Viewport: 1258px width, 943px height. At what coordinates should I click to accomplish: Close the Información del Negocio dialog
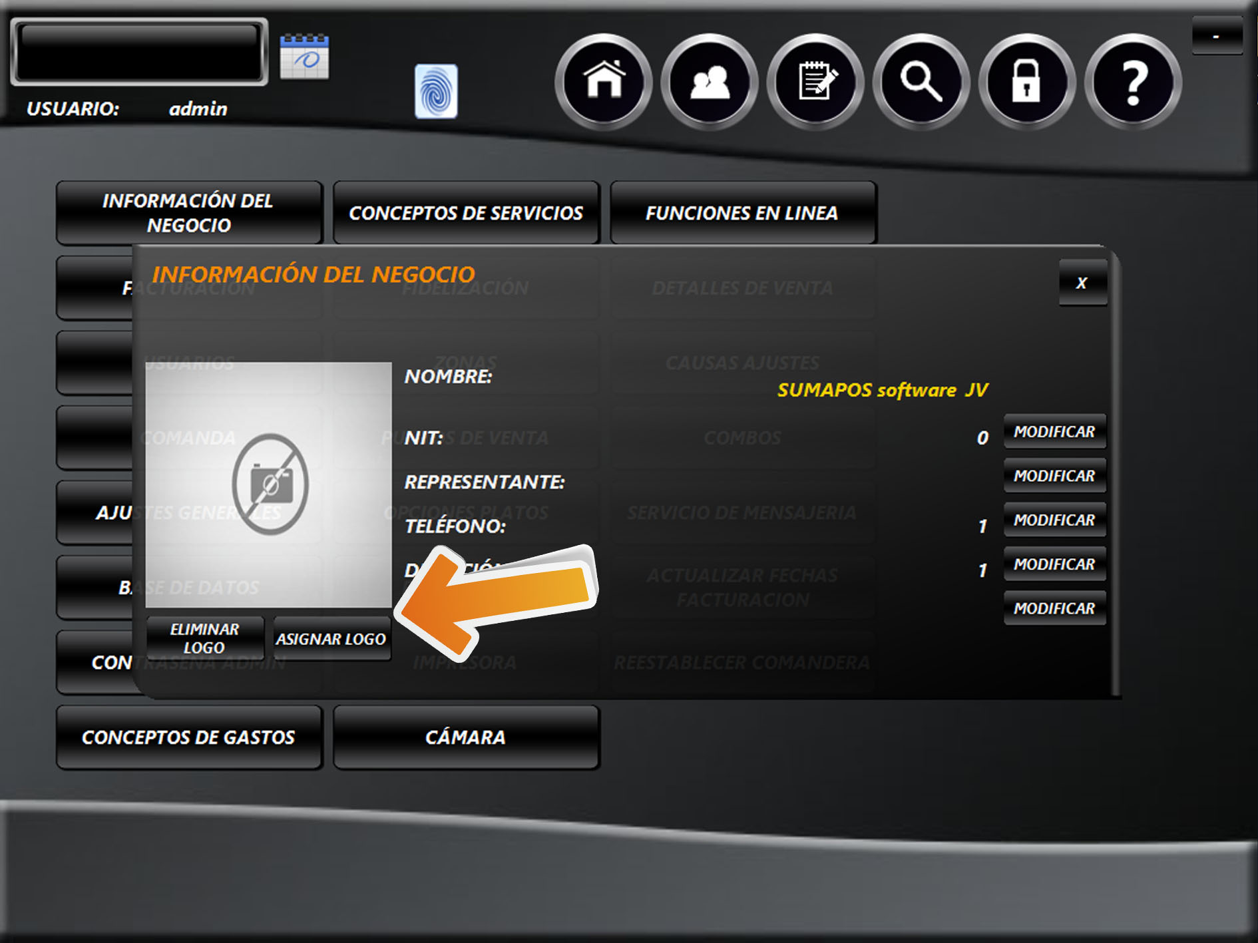[1082, 283]
